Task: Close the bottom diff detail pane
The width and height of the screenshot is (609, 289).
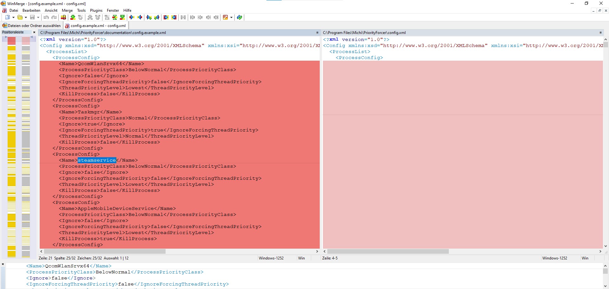Action: (3, 264)
